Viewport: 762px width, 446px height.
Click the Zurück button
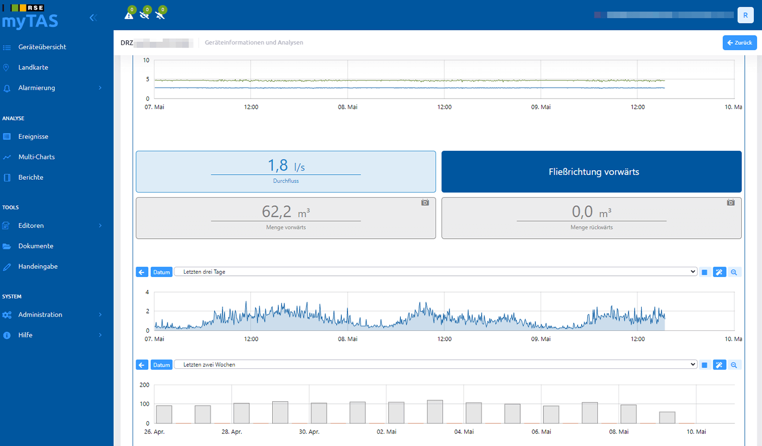point(740,43)
